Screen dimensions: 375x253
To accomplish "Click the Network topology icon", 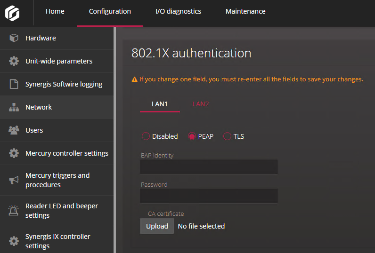I will (14, 107).
